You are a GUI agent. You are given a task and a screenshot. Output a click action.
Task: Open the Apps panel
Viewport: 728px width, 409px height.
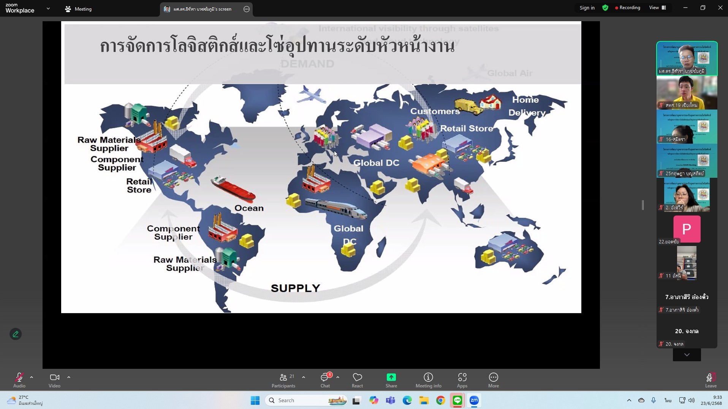[x=462, y=380]
